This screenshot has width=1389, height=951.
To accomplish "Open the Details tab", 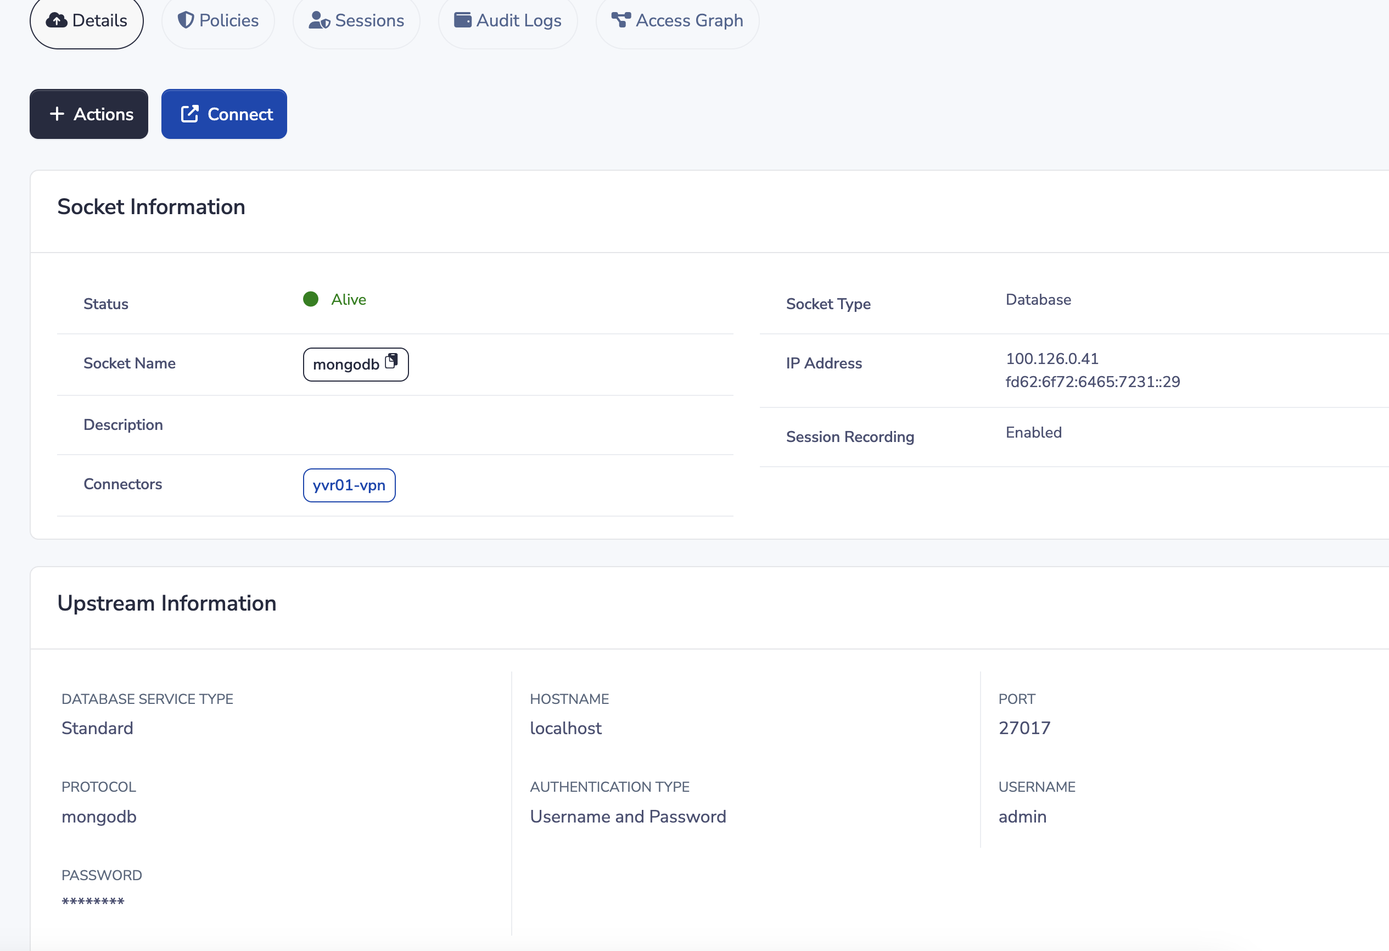I will coord(87,21).
